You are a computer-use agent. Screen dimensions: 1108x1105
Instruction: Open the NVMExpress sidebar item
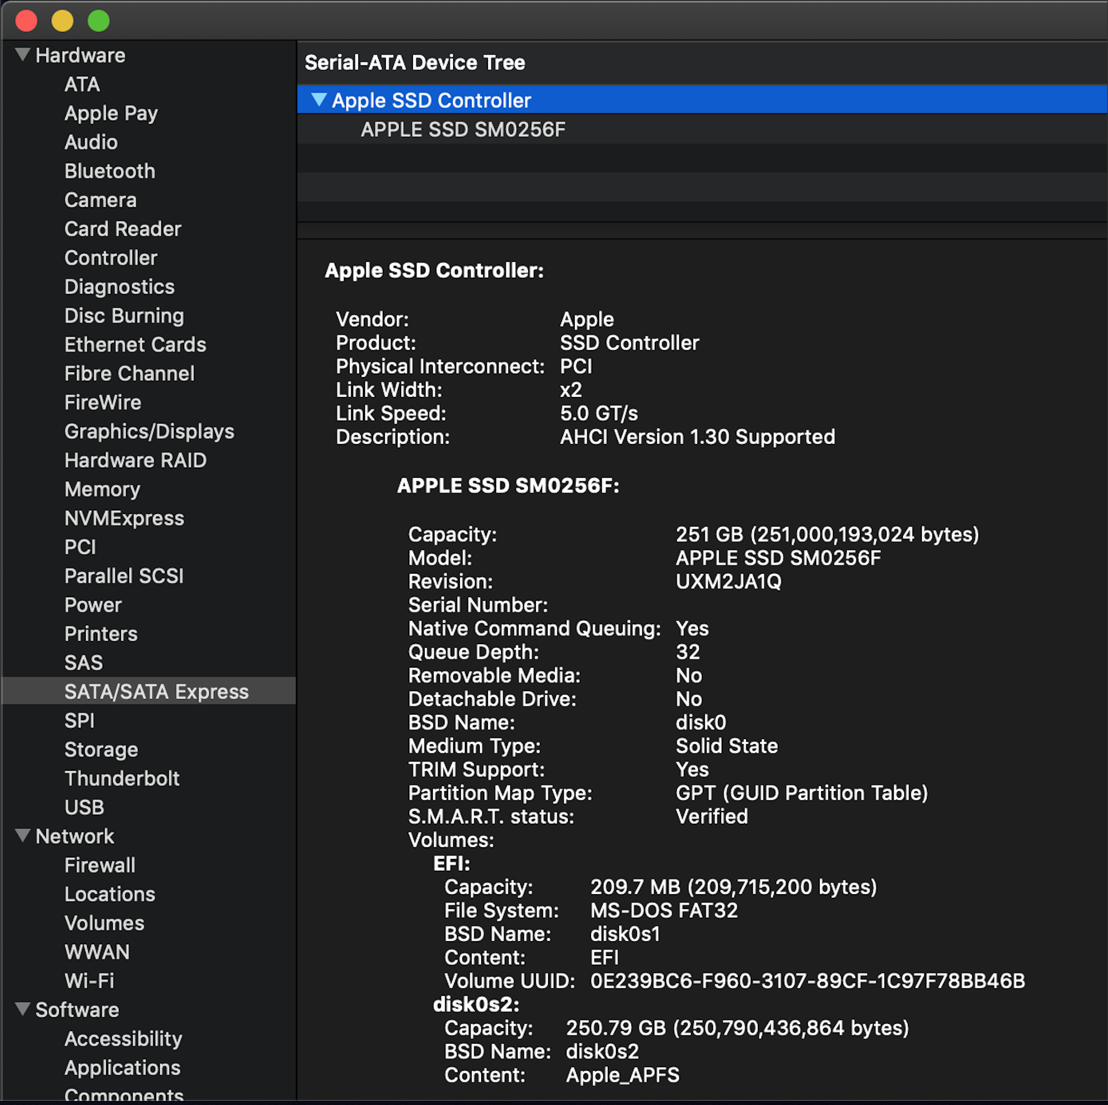(124, 518)
